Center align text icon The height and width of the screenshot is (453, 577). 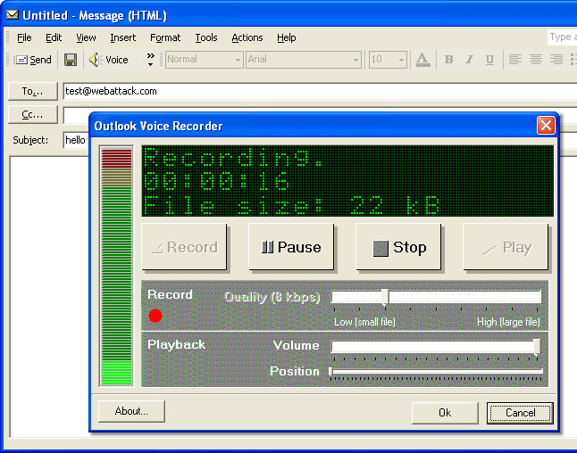point(535,60)
